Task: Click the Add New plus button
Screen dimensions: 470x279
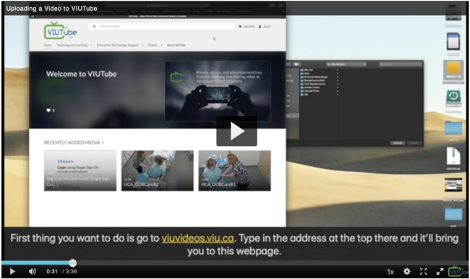Action: pos(247,27)
